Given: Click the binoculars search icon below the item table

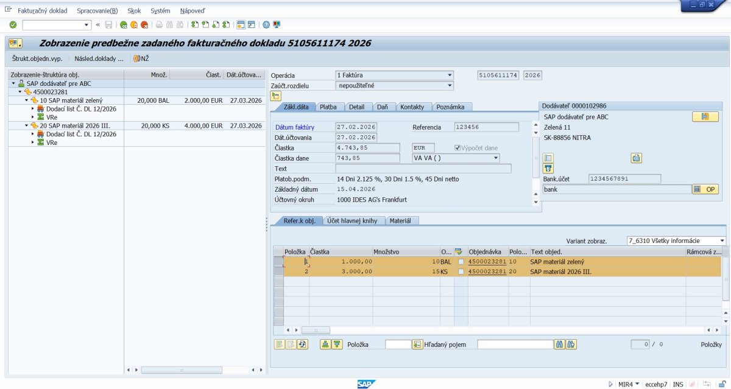Looking at the screenshot, I should [560, 345].
